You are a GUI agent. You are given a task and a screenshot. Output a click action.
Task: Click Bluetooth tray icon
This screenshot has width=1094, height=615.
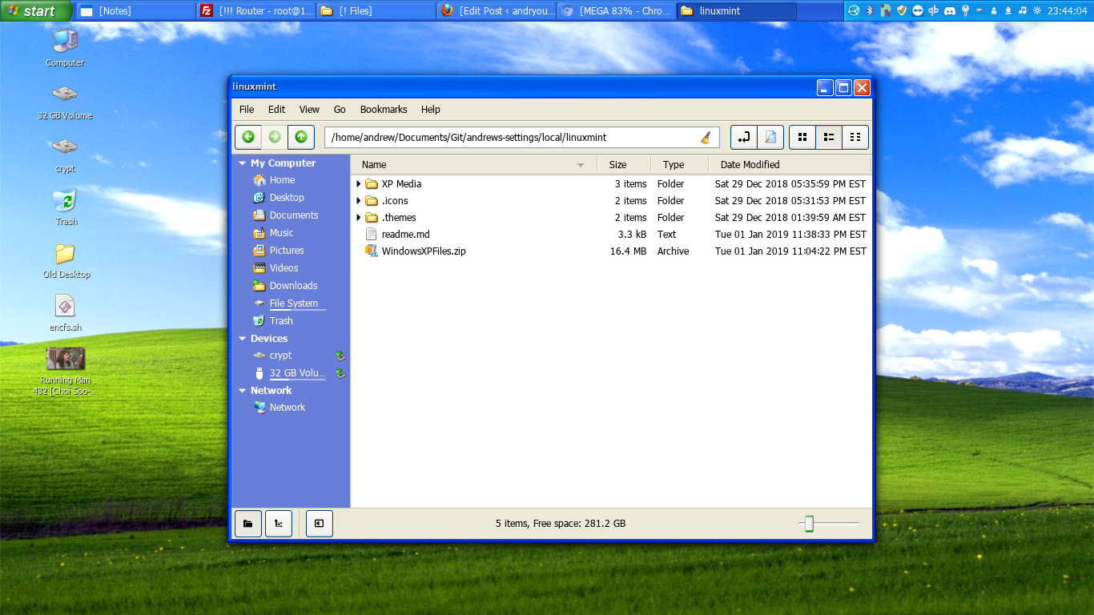[870, 11]
